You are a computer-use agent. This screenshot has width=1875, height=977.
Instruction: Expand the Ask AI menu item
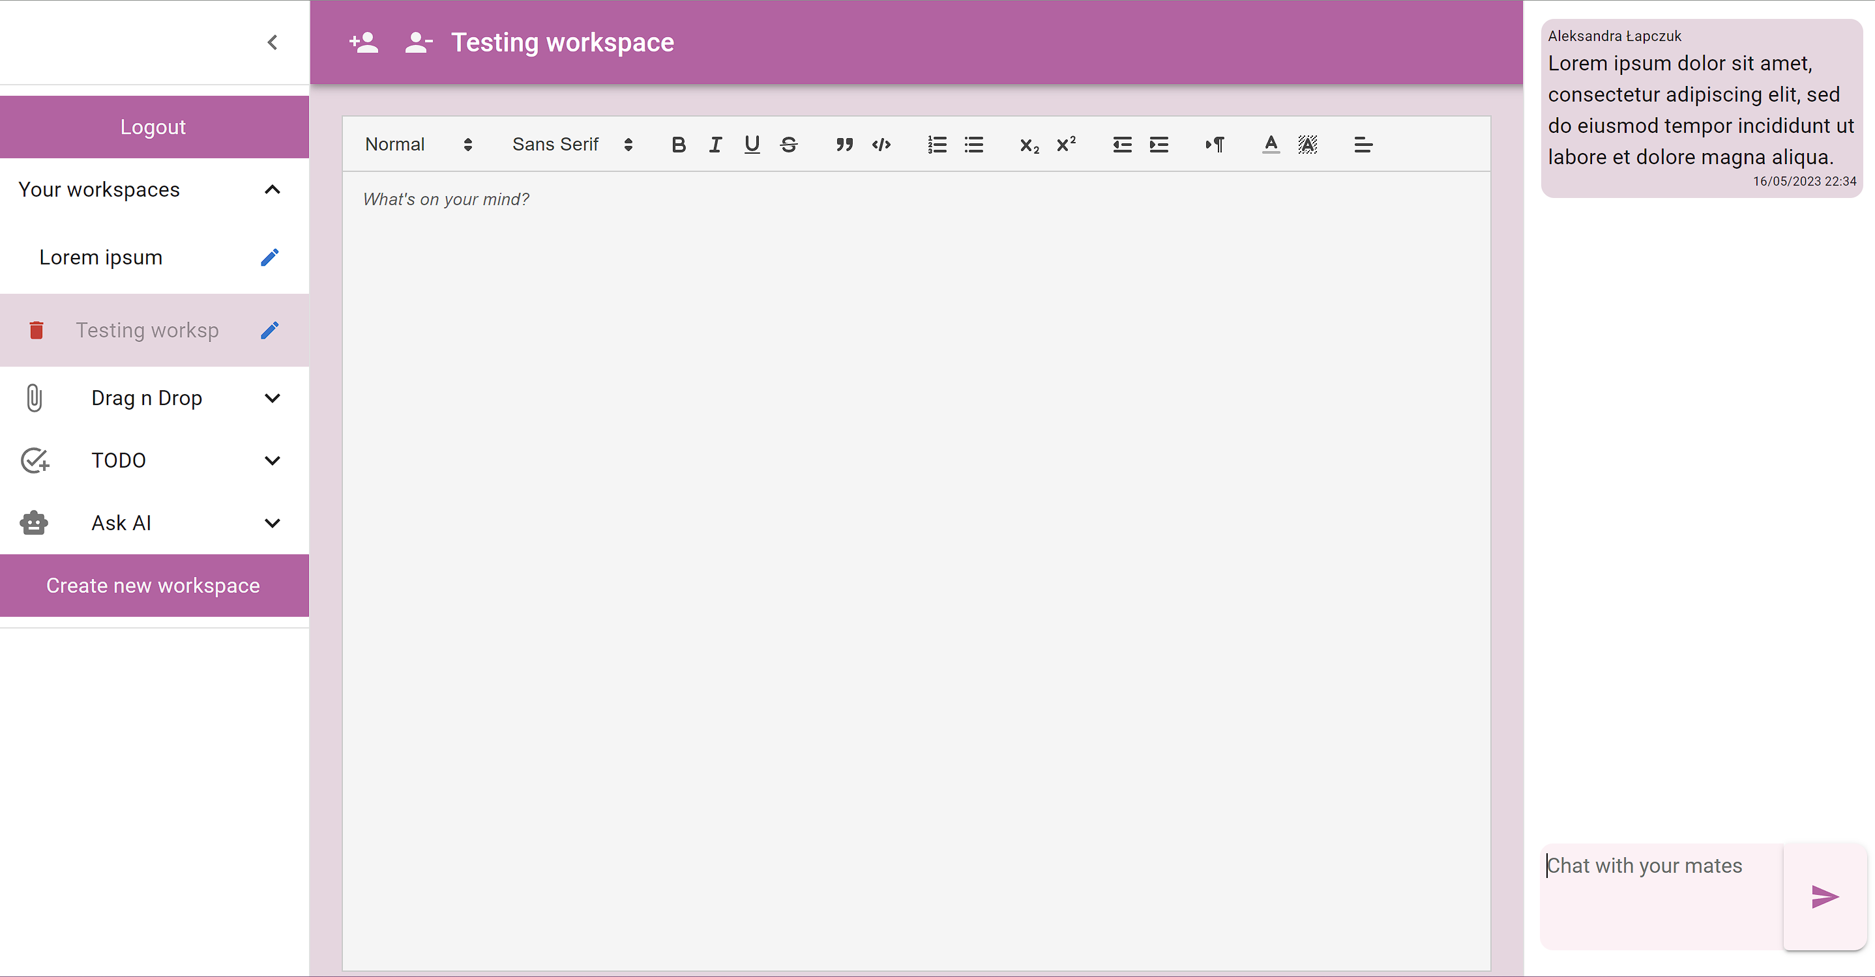tap(273, 522)
